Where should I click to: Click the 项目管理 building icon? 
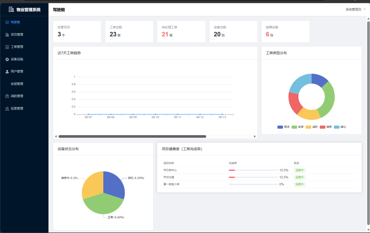[7, 35]
